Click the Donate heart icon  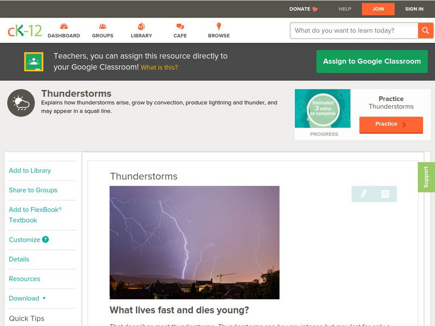click(x=315, y=9)
